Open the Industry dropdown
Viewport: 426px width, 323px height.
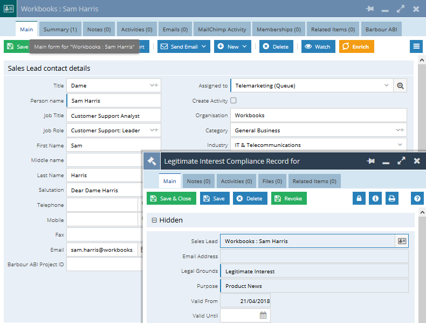(400, 145)
